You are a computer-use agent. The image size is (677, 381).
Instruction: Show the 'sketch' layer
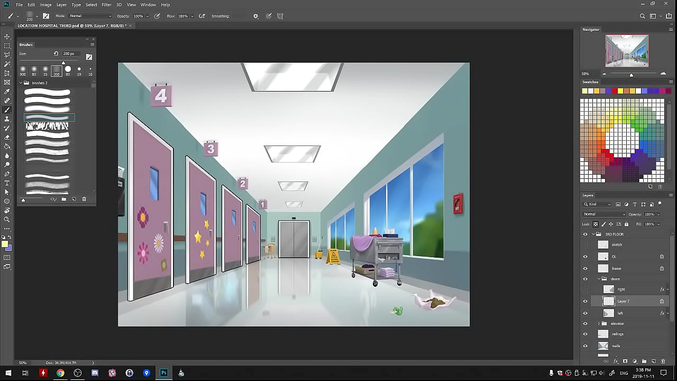click(585, 244)
